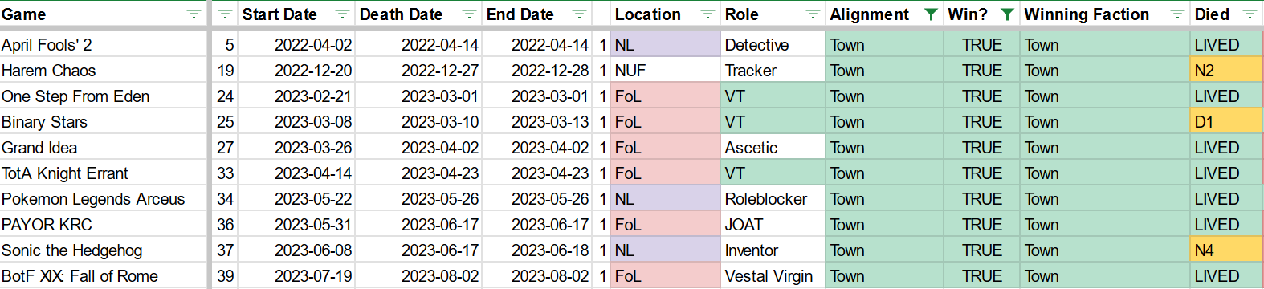Screen dimensions: 1264x289
Task: Open the Role column filter
Action: (813, 14)
